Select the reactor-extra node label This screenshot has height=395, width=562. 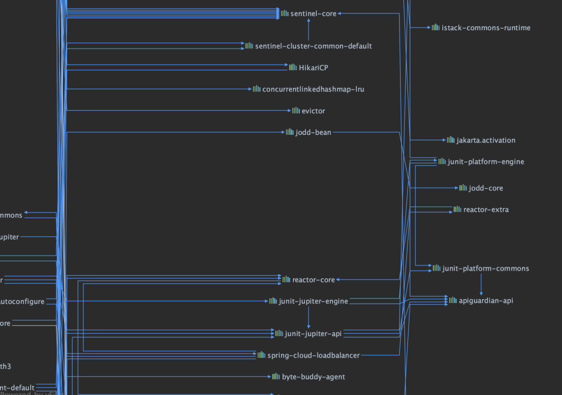(x=486, y=210)
